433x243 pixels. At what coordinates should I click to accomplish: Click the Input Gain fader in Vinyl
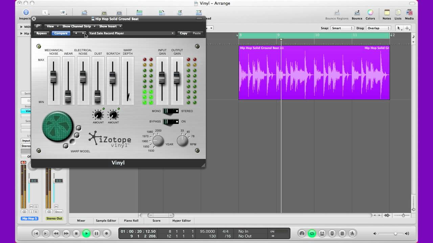[x=162, y=78]
